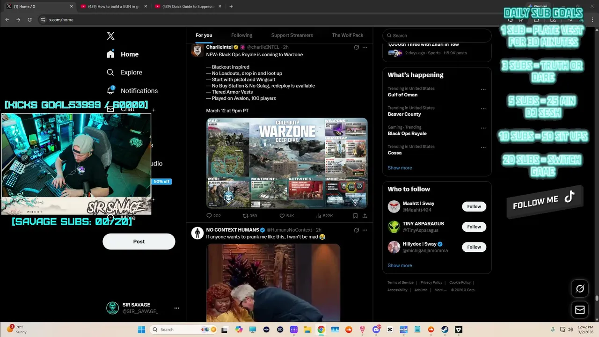Screen dimensions: 599x337
Task: Click the Grok icon on CharlieIntel post
Action: tap(357, 47)
